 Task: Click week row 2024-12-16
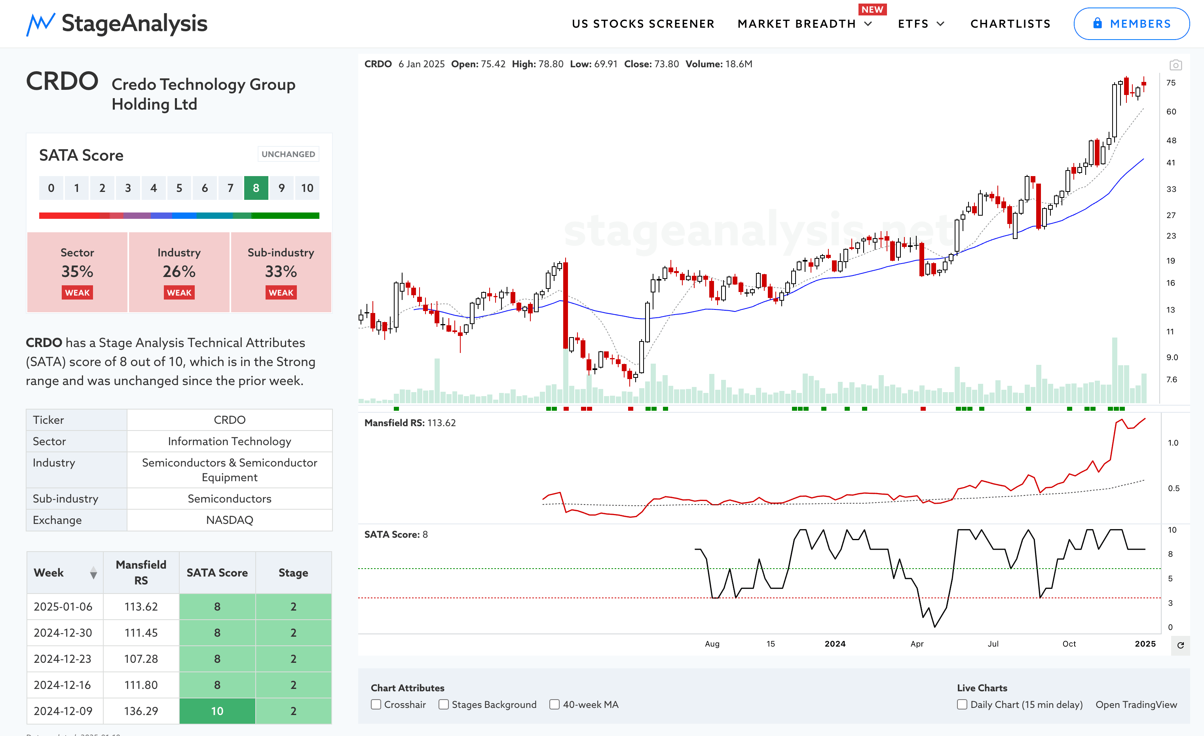179,685
